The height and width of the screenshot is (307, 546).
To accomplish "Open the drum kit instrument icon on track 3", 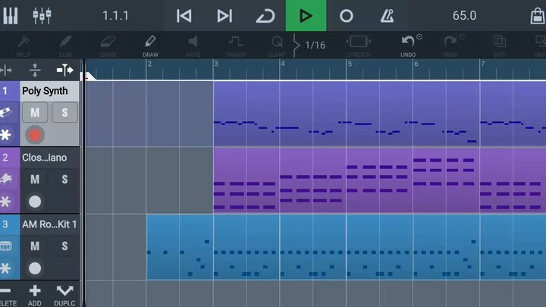I will click(7, 246).
